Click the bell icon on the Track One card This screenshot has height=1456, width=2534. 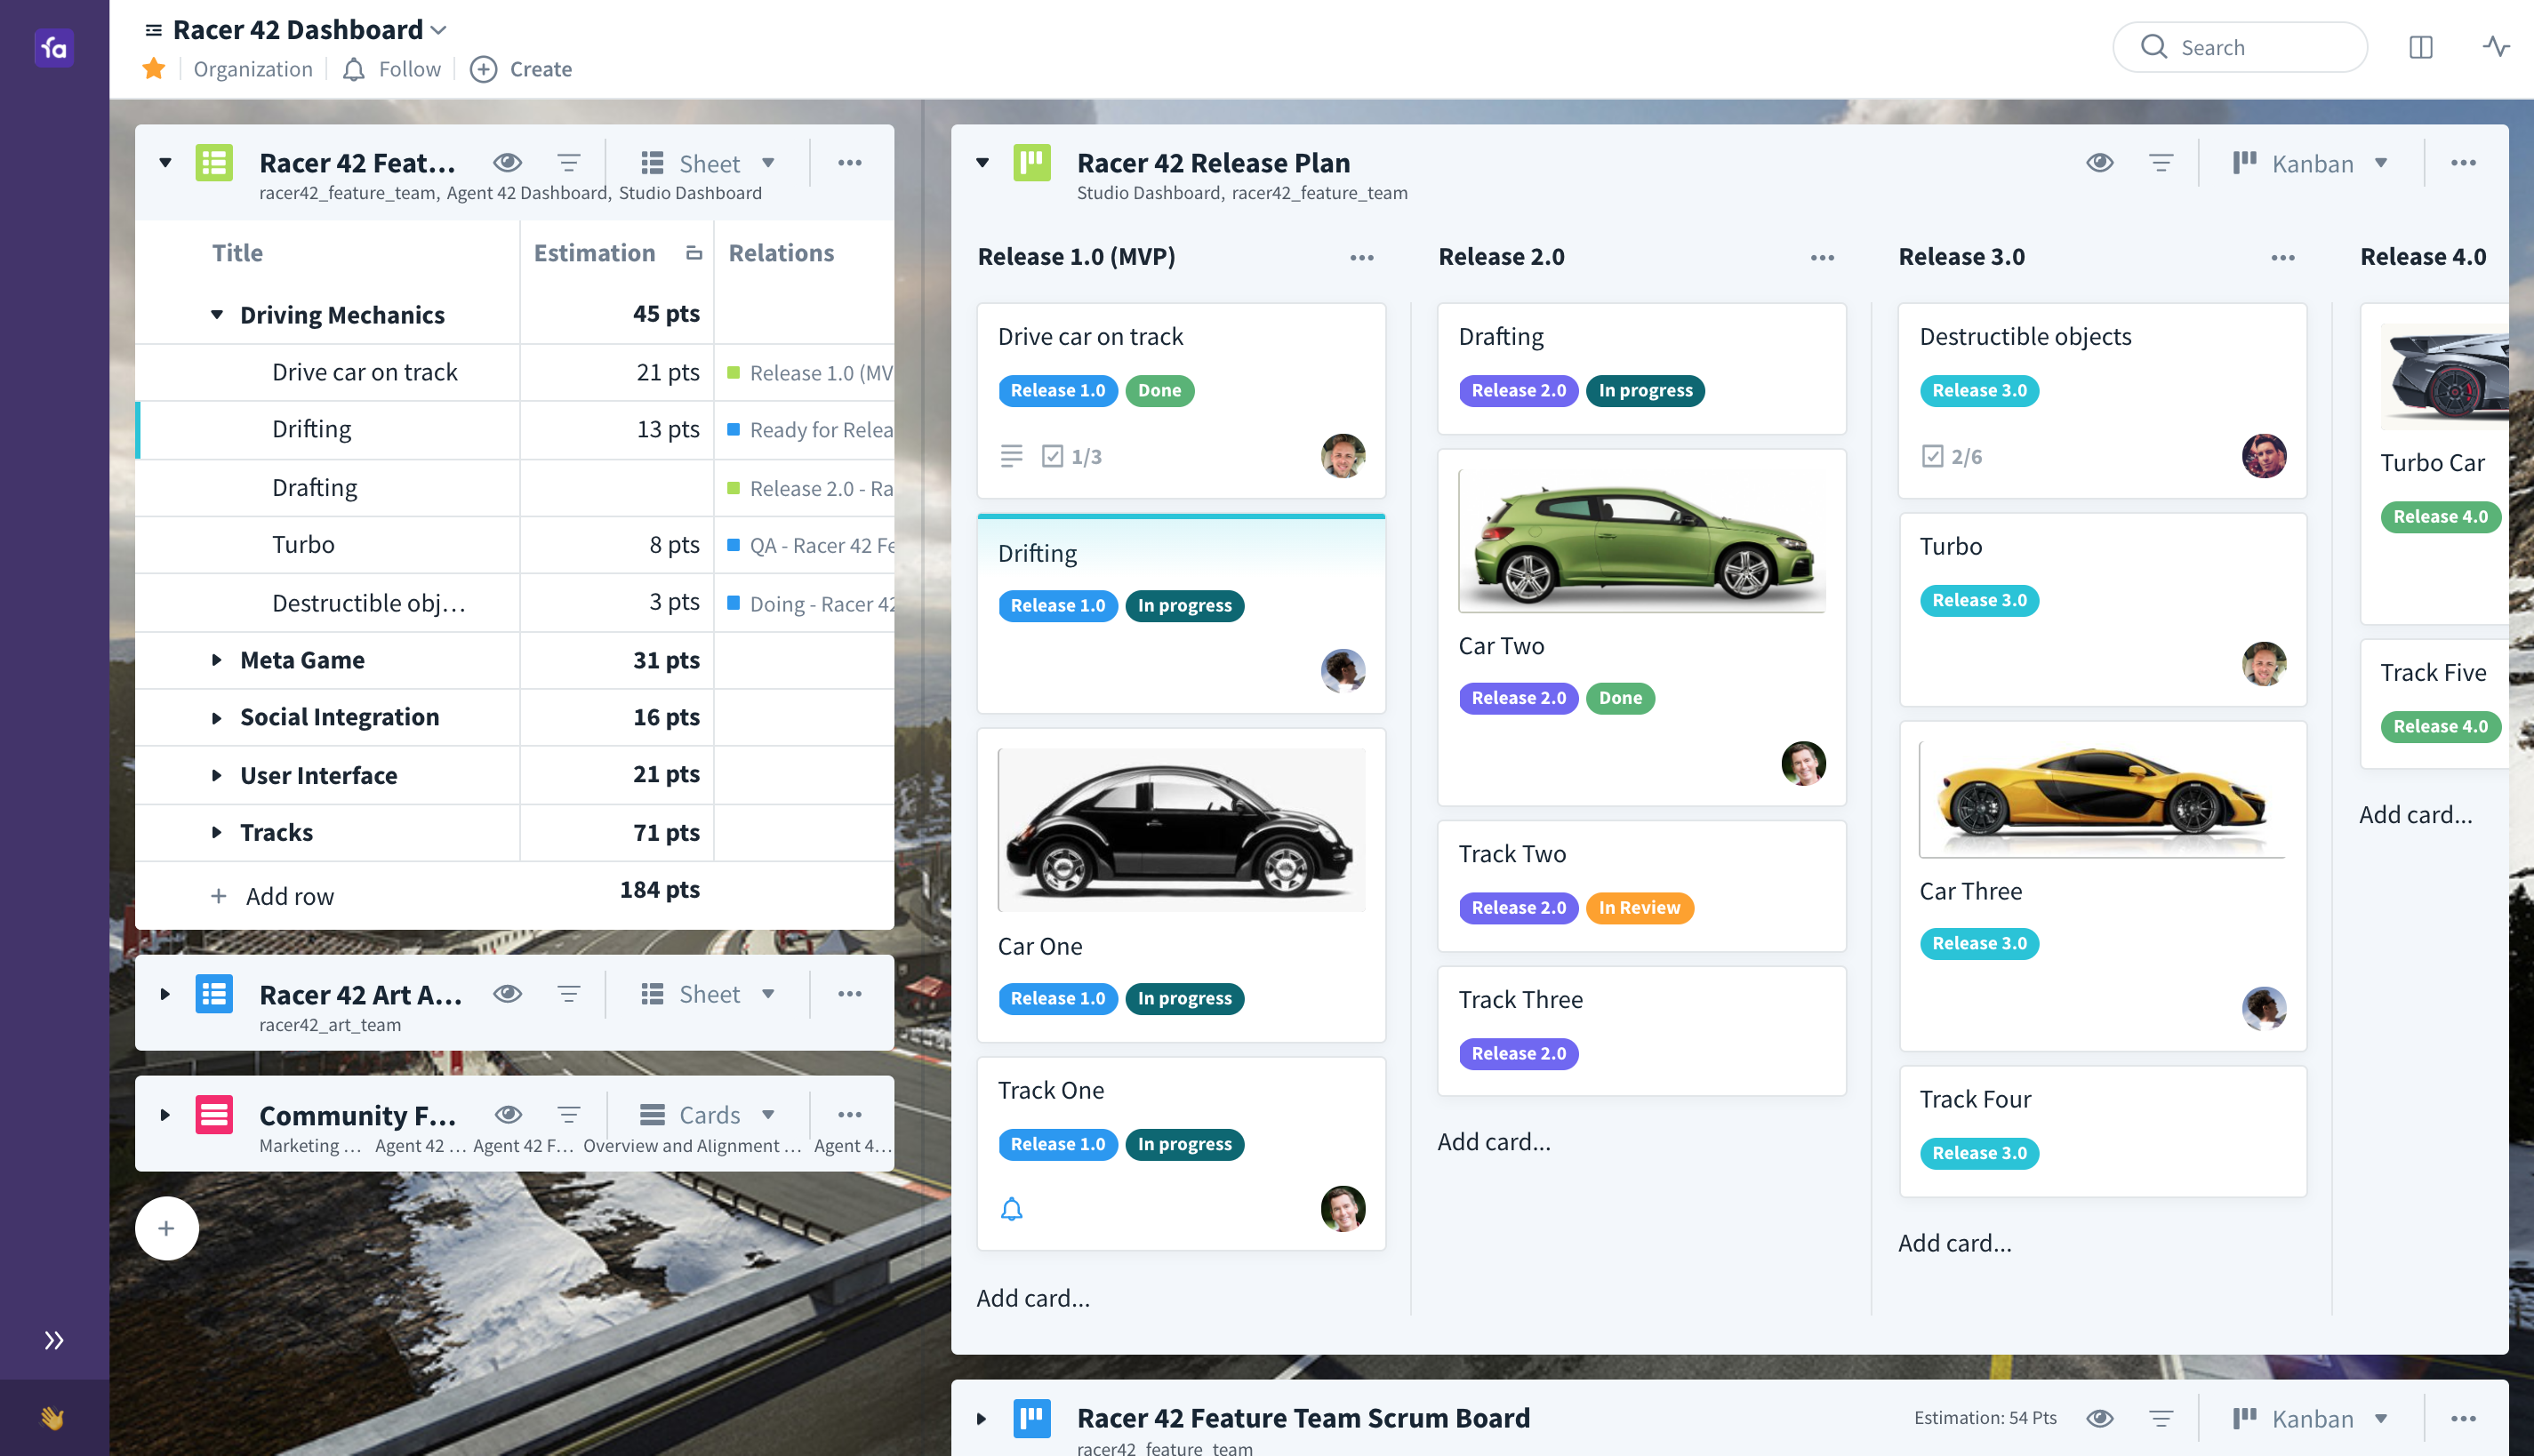[x=1012, y=1209]
